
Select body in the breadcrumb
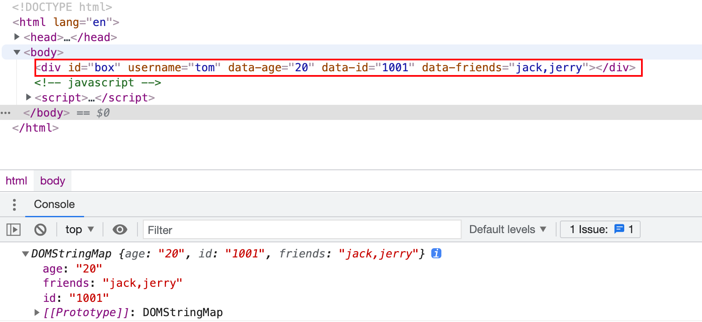pyautogui.click(x=53, y=181)
